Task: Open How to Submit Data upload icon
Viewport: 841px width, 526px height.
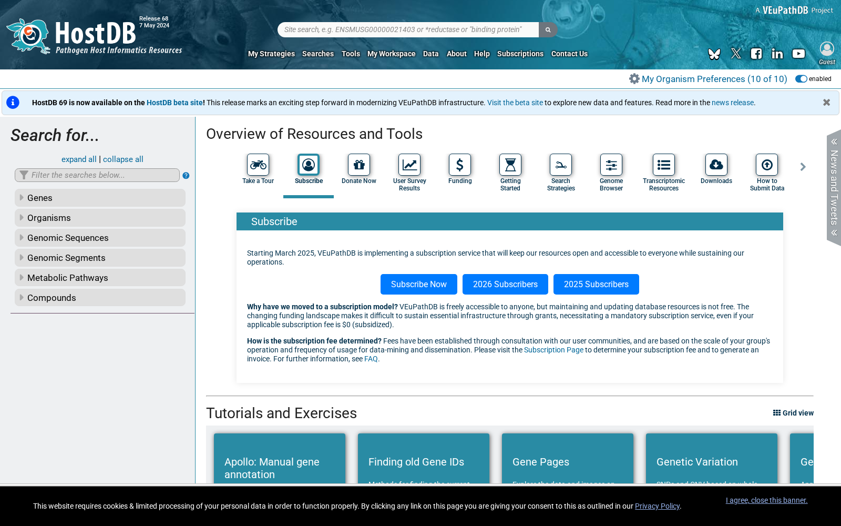Action: [767, 165]
